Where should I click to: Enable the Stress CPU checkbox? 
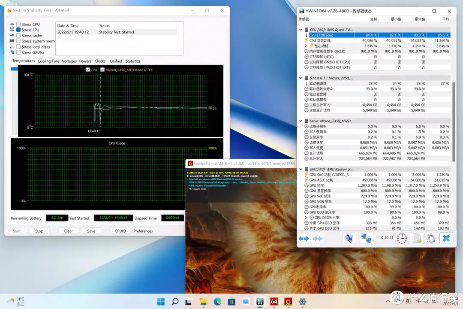[18, 24]
